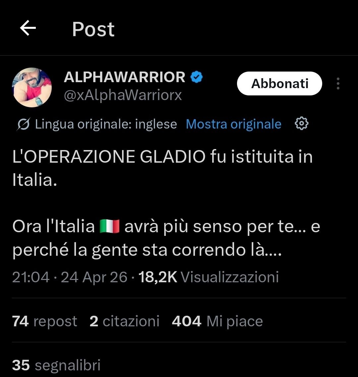View the 74 repost list

(x=45, y=321)
